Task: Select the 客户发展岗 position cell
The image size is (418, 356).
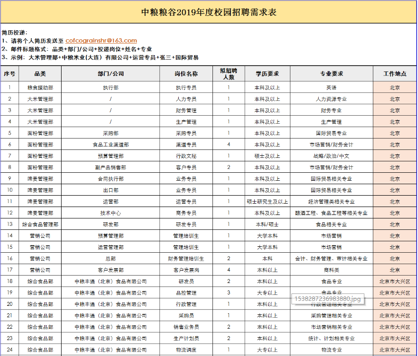Action: [186, 270]
